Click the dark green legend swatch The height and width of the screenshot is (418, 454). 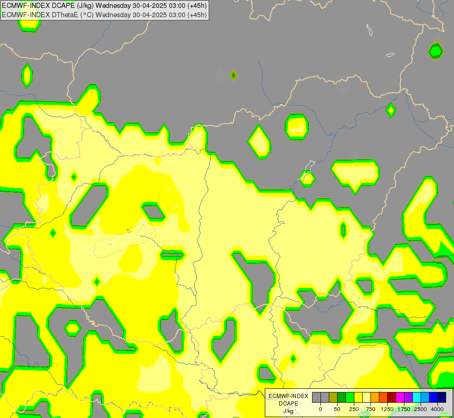pos(342,397)
